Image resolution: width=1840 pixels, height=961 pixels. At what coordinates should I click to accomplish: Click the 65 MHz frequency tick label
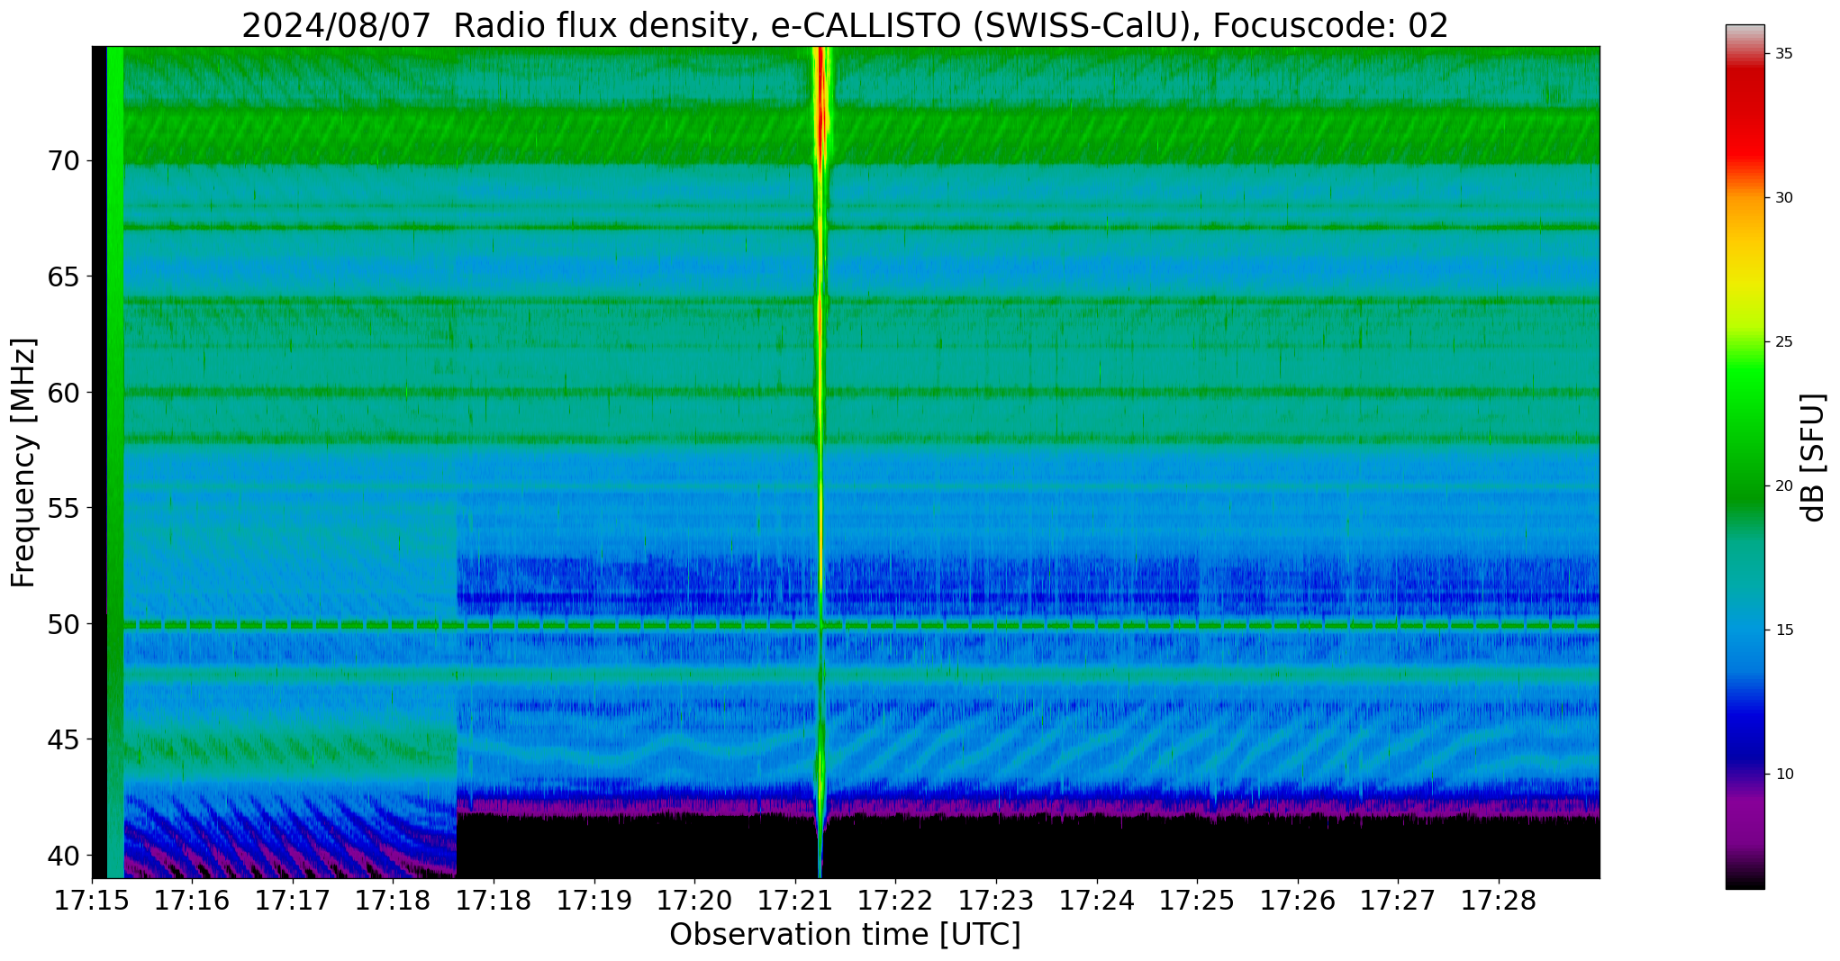[63, 277]
